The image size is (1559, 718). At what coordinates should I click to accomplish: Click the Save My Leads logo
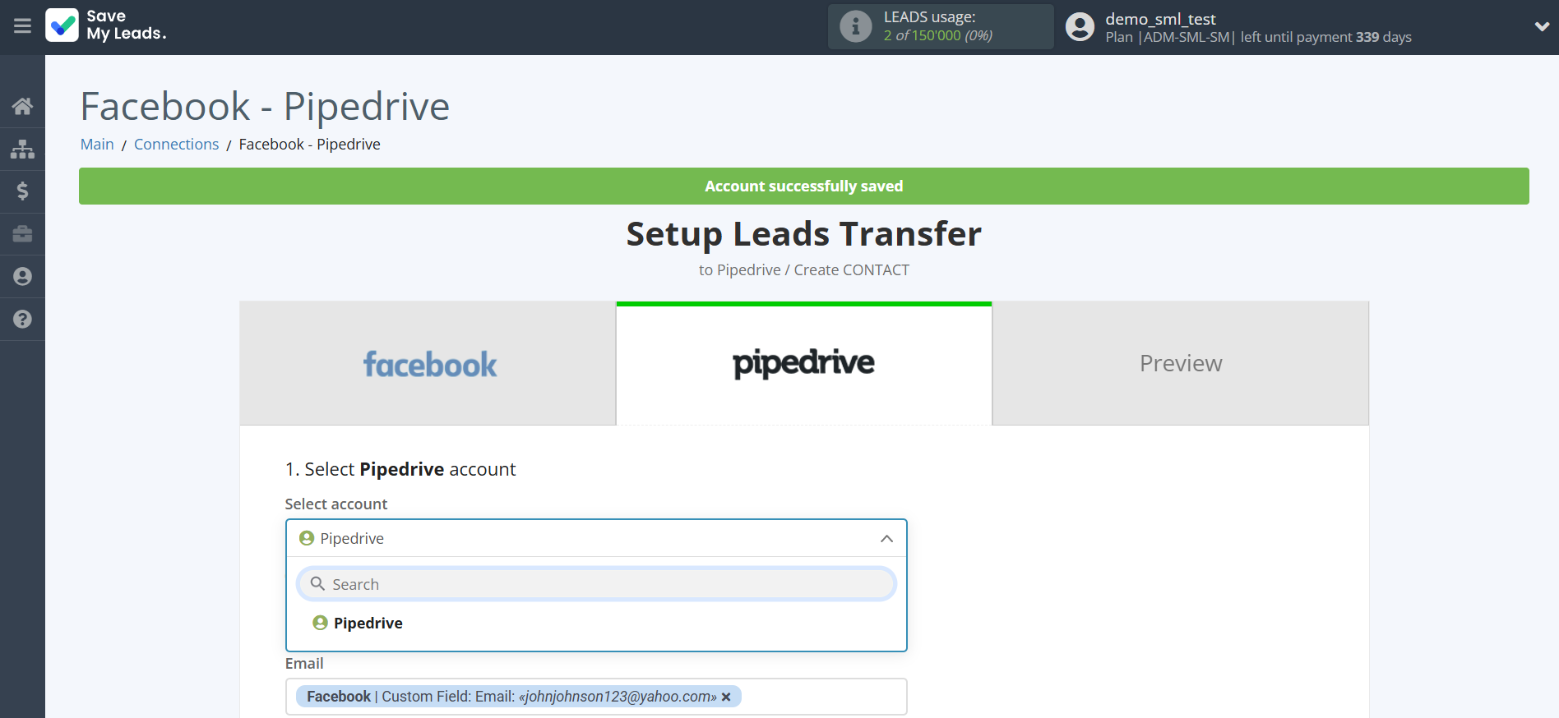[x=106, y=25]
